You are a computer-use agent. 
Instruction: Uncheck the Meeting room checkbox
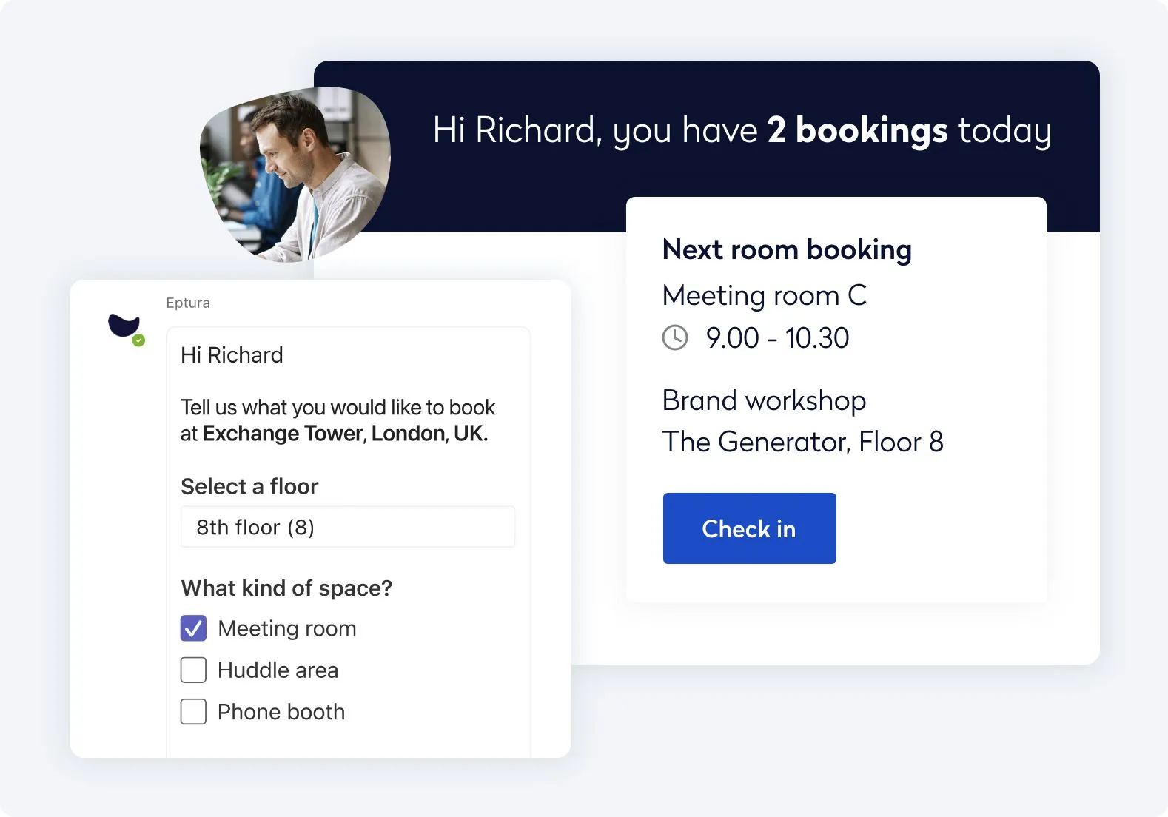194,628
